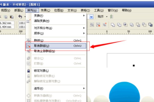Open the 效果(C) menu
This screenshot has height=102, width=154.
[45, 10]
